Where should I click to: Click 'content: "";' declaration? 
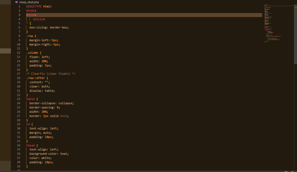pyautogui.click(x=40, y=82)
